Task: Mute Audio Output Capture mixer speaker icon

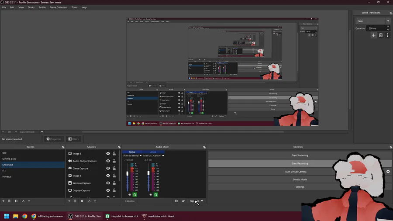Action: pyautogui.click(x=151, y=194)
